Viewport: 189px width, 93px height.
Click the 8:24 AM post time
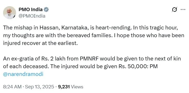pos(12,87)
